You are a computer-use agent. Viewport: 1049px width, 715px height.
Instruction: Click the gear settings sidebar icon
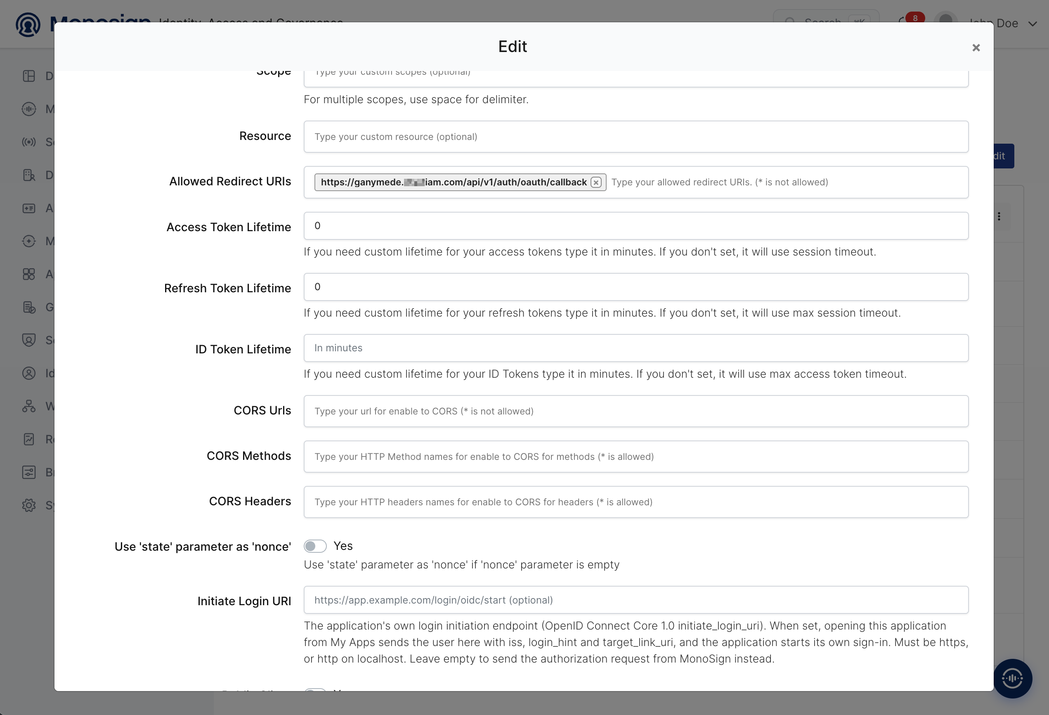click(x=29, y=505)
